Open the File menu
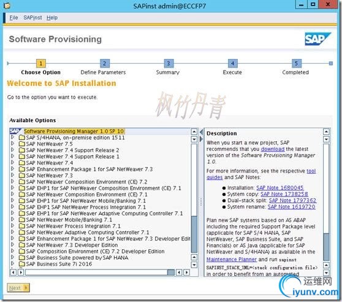Image resolution: width=342 pixels, height=302 pixels. (13, 17)
